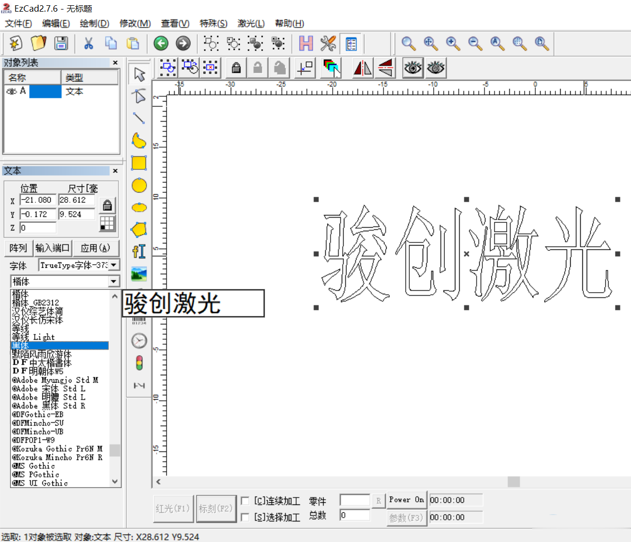Open the pen color palette icon
Image resolution: width=631 pixels, height=542 pixels.
(331, 68)
